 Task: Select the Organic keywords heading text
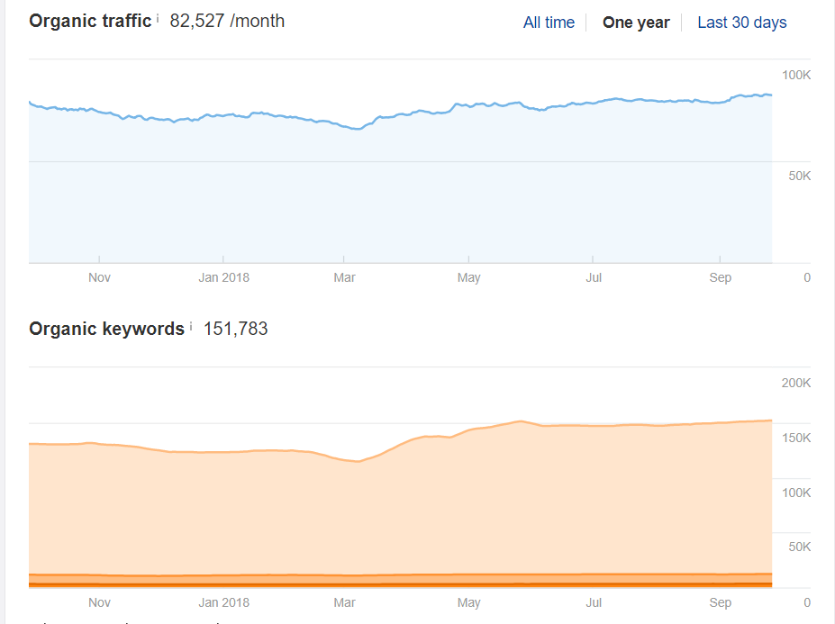[106, 329]
